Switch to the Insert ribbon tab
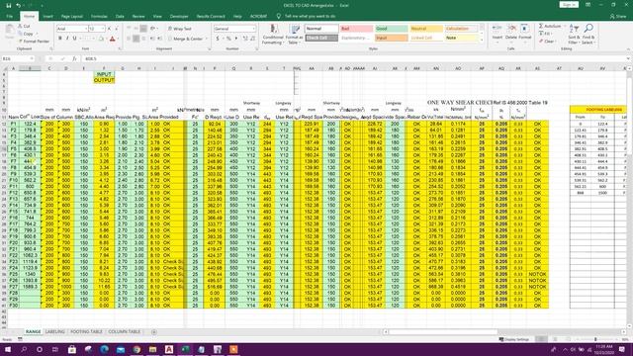Image resolution: width=633 pixels, height=356 pixels. 47,16
